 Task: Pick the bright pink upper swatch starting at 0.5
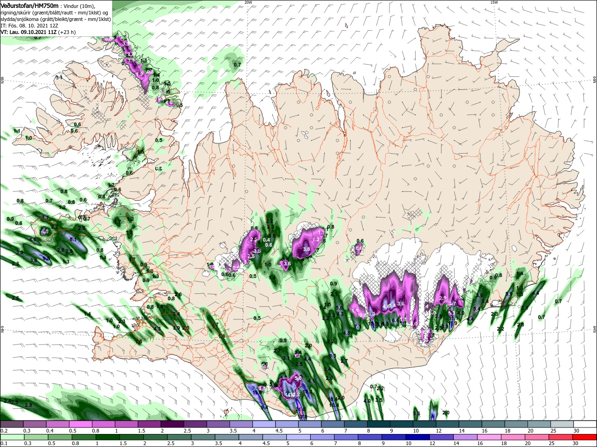pyautogui.click(x=81, y=424)
